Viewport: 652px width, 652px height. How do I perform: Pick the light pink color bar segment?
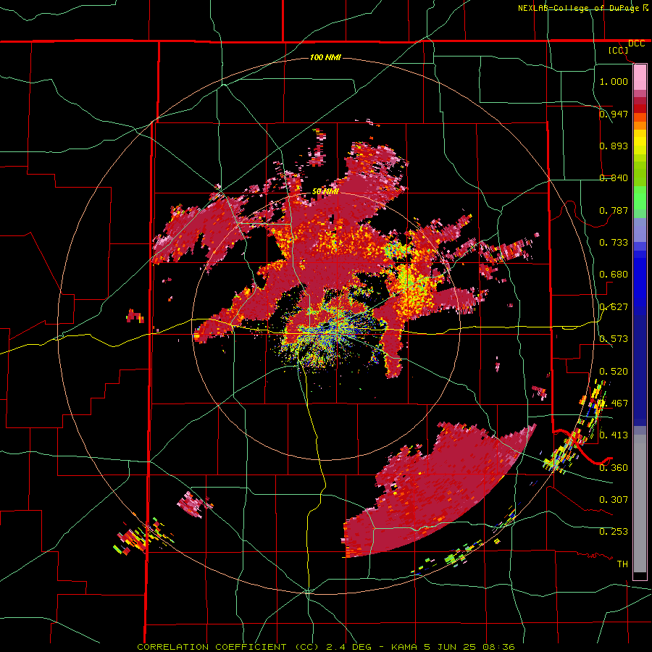[x=640, y=77]
